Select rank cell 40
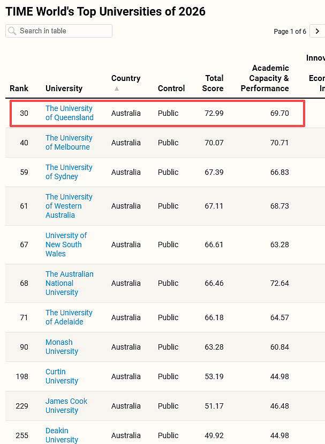The width and height of the screenshot is (325, 444). coord(24,143)
